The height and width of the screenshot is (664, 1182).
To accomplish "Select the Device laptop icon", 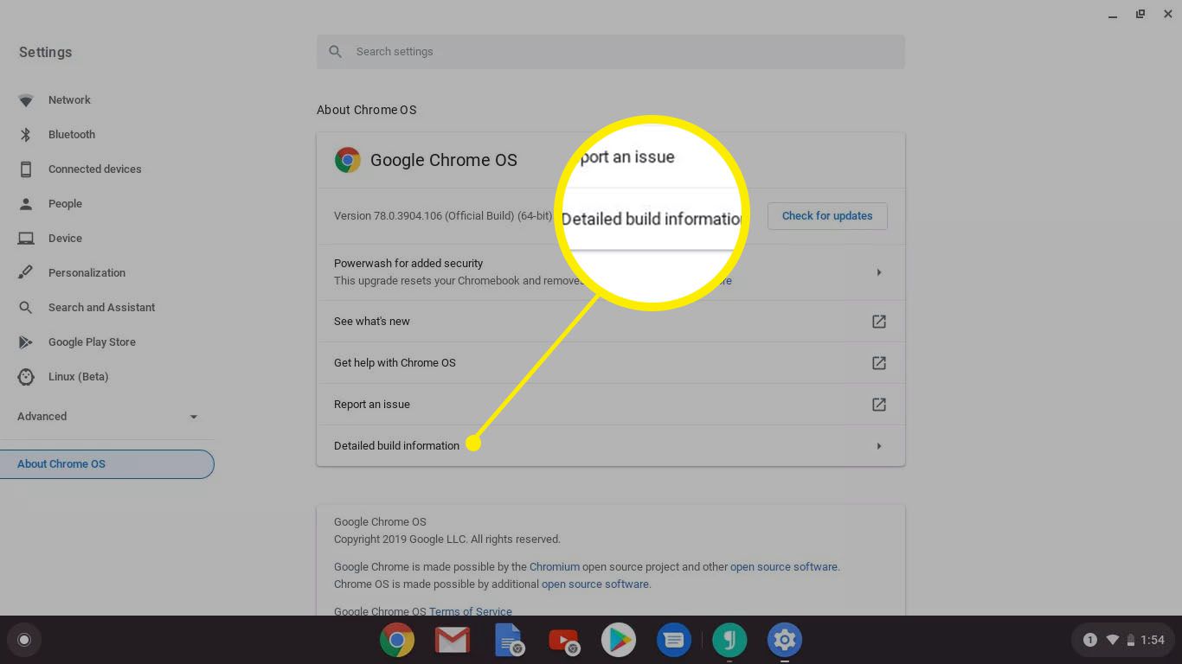I will (26, 239).
